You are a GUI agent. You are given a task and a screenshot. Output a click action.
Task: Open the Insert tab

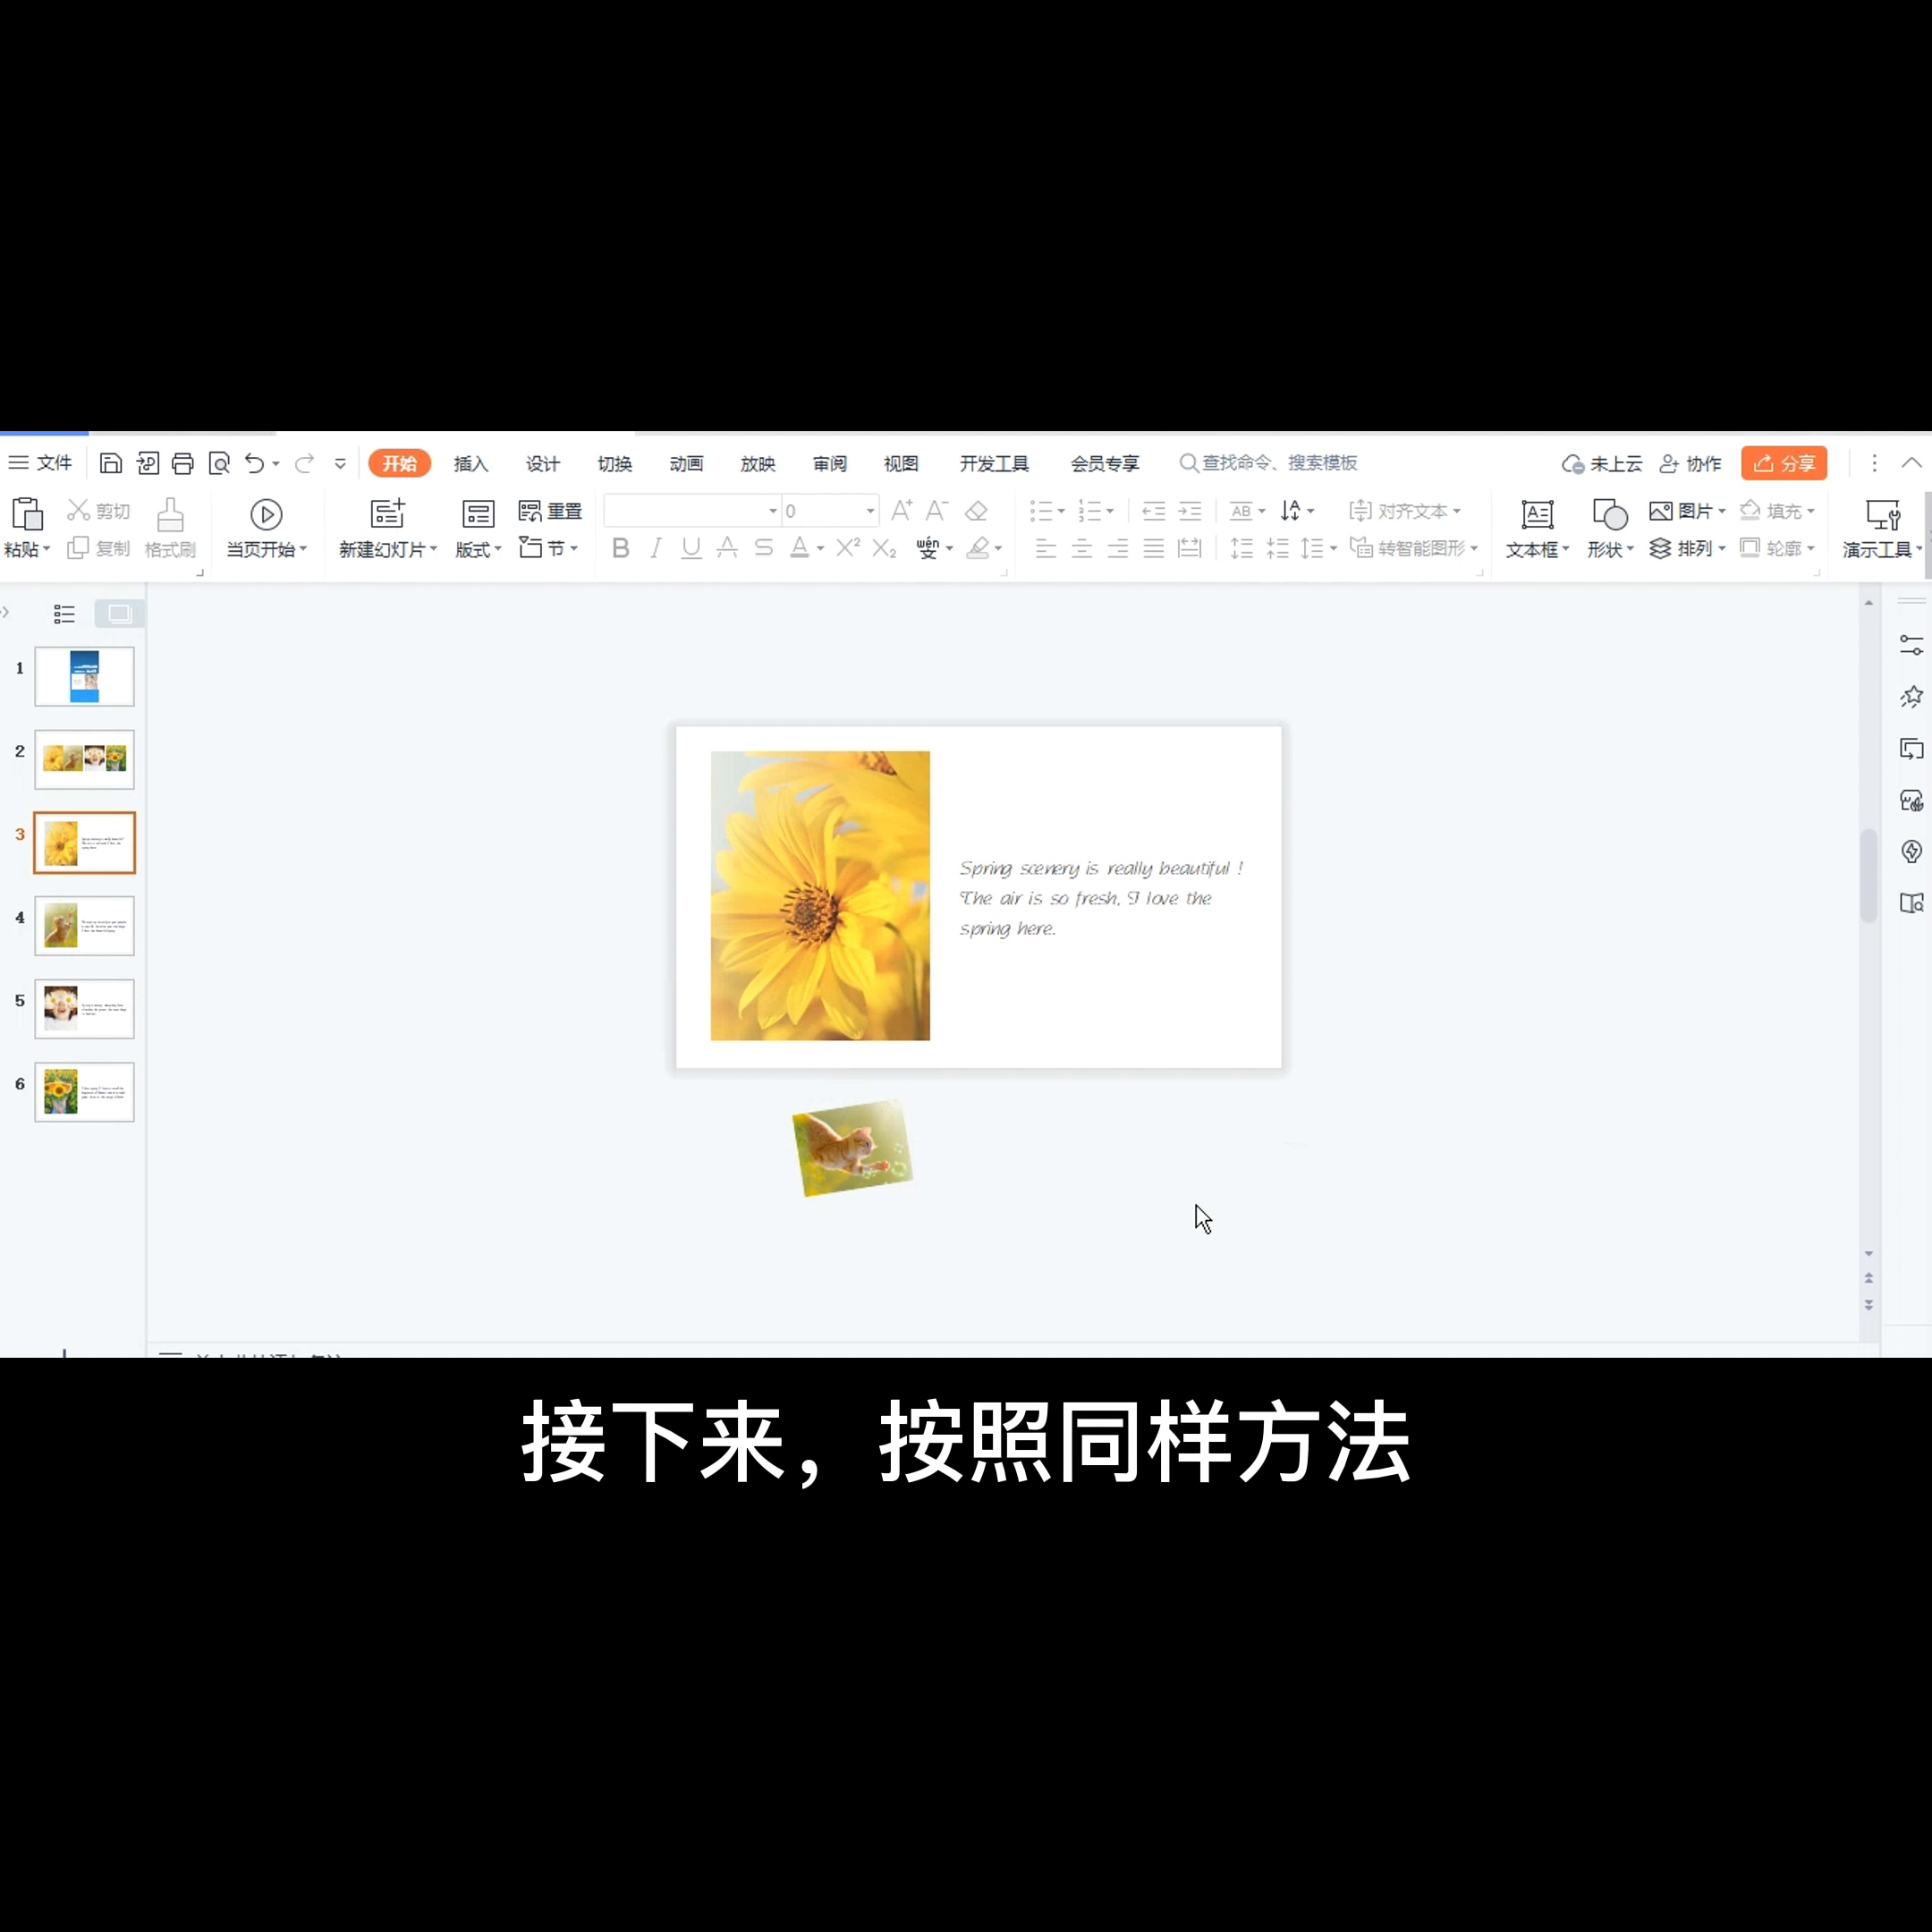[x=470, y=464]
